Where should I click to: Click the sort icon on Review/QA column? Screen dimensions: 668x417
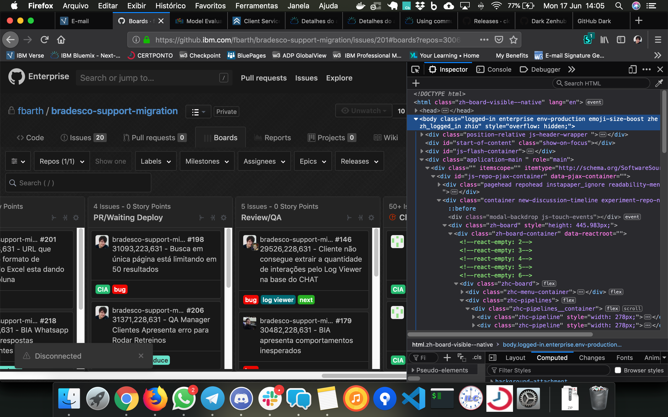[349, 218]
